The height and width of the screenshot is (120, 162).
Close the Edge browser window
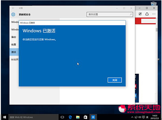coord(154,8)
